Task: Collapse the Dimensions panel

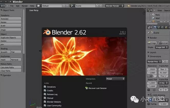Action: click(x=148, y=56)
